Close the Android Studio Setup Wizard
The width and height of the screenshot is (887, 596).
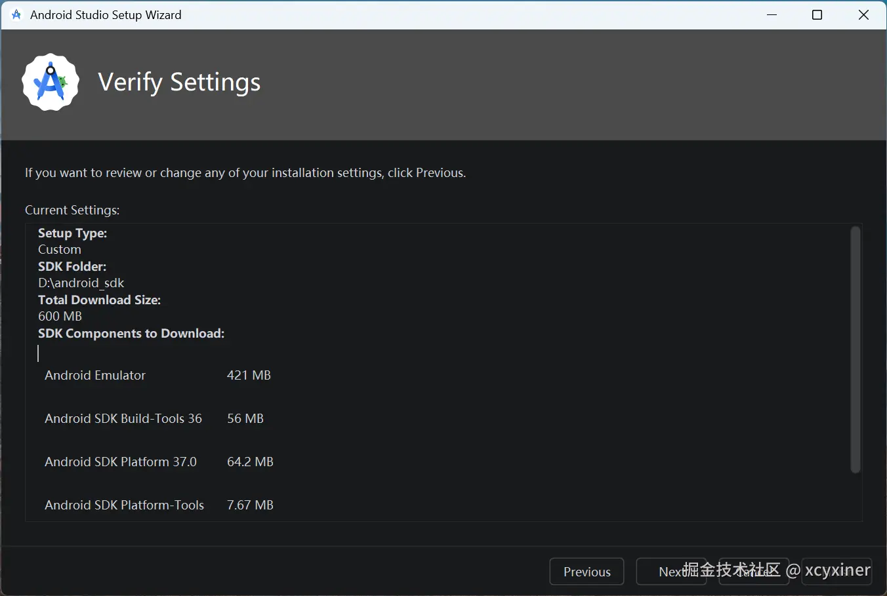click(863, 14)
